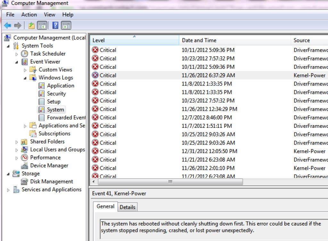Sort by the Date and Time column header

pos(235,40)
